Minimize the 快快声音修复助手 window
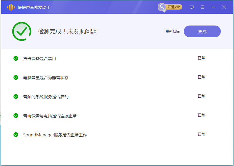 [x=213, y=7]
